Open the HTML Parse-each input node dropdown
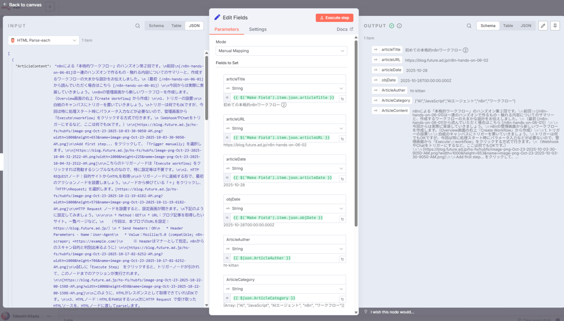This screenshot has width=564, height=321. tap(43, 41)
